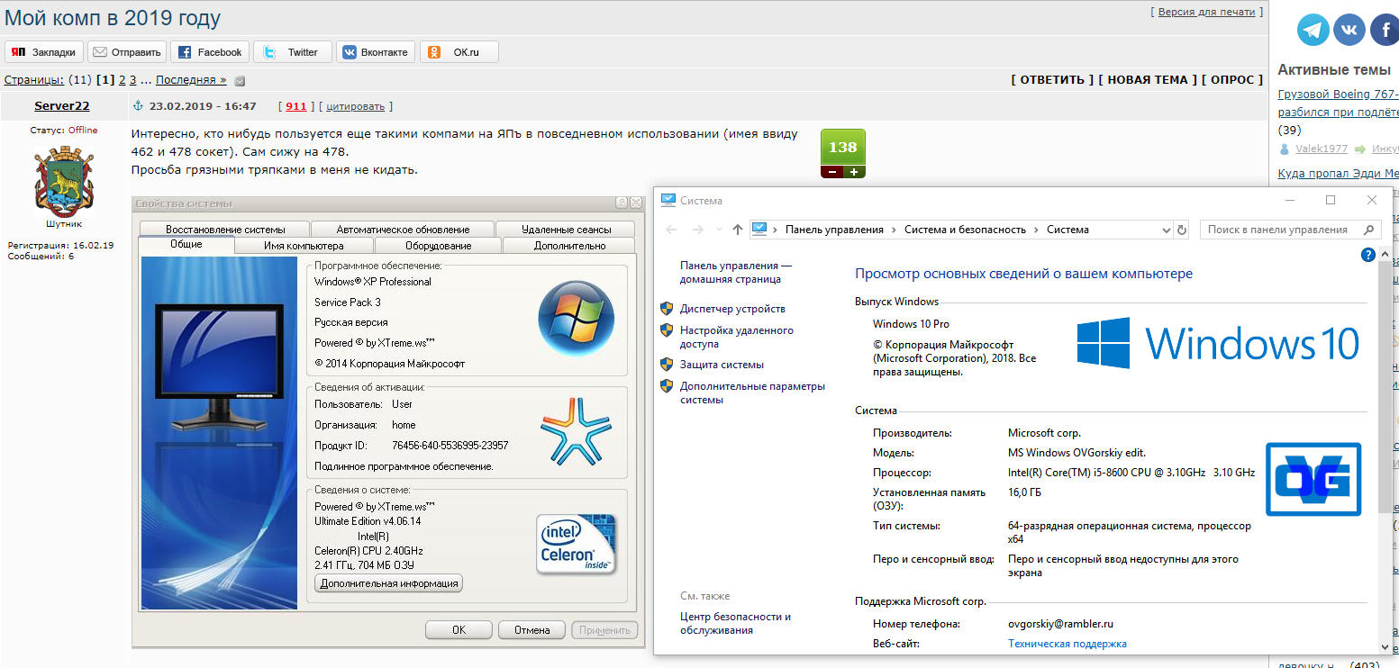
Task: Click the Поиск в панели управления search field
Action: pos(1291,230)
